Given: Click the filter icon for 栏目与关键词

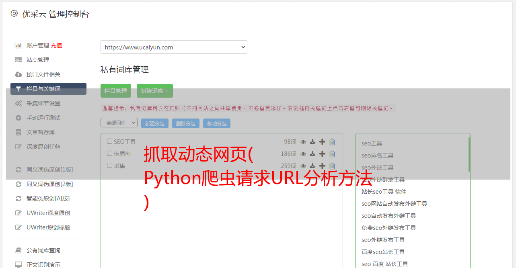Looking at the screenshot, I should 19,89.
